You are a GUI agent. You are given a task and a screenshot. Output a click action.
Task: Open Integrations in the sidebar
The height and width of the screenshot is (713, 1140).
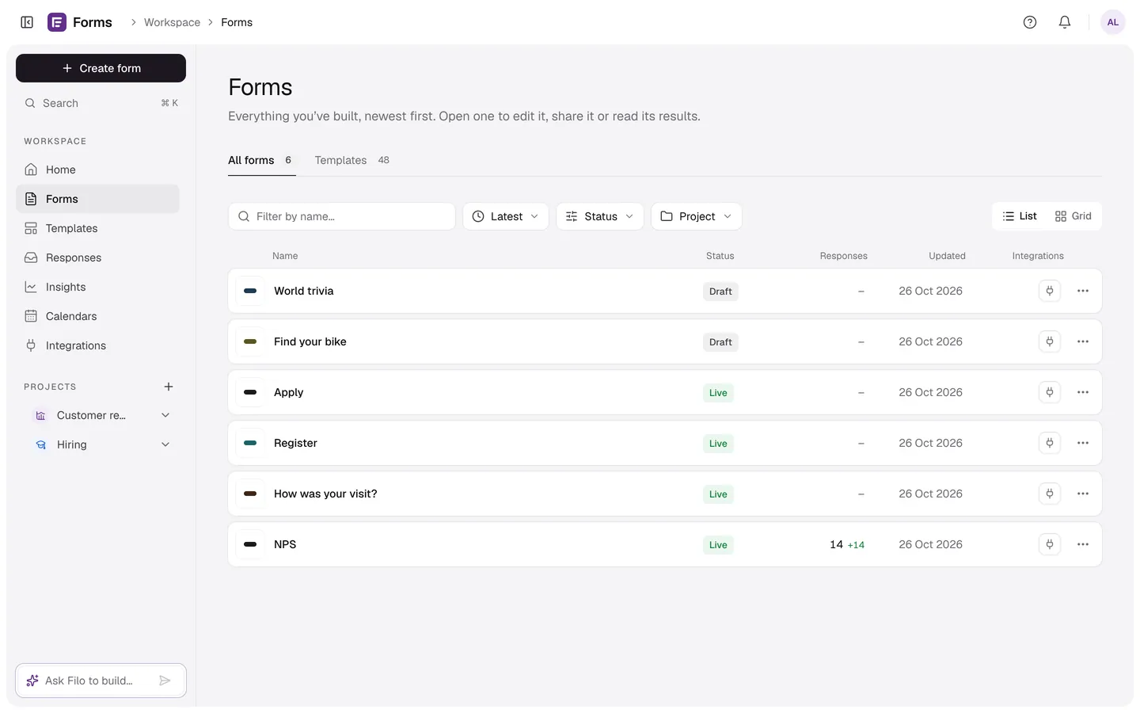pos(97,345)
